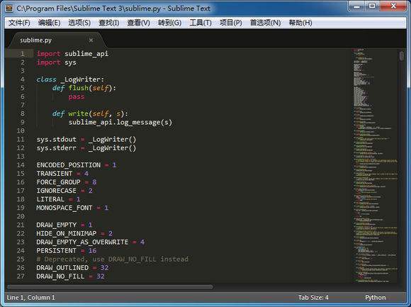The height and width of the screenshot is (307, 411).
Task: Open the 项目(P) menu
Action: pos(231,23)
